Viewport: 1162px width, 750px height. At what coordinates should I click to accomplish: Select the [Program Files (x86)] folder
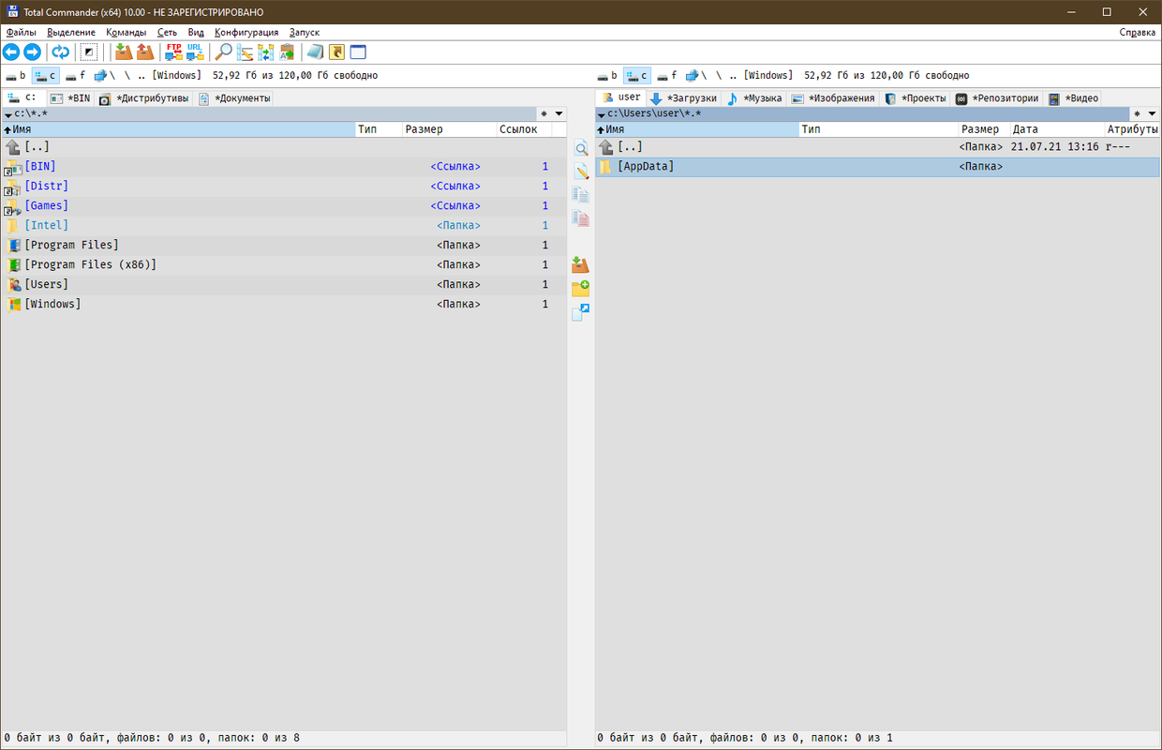click(x=283, y=265)
